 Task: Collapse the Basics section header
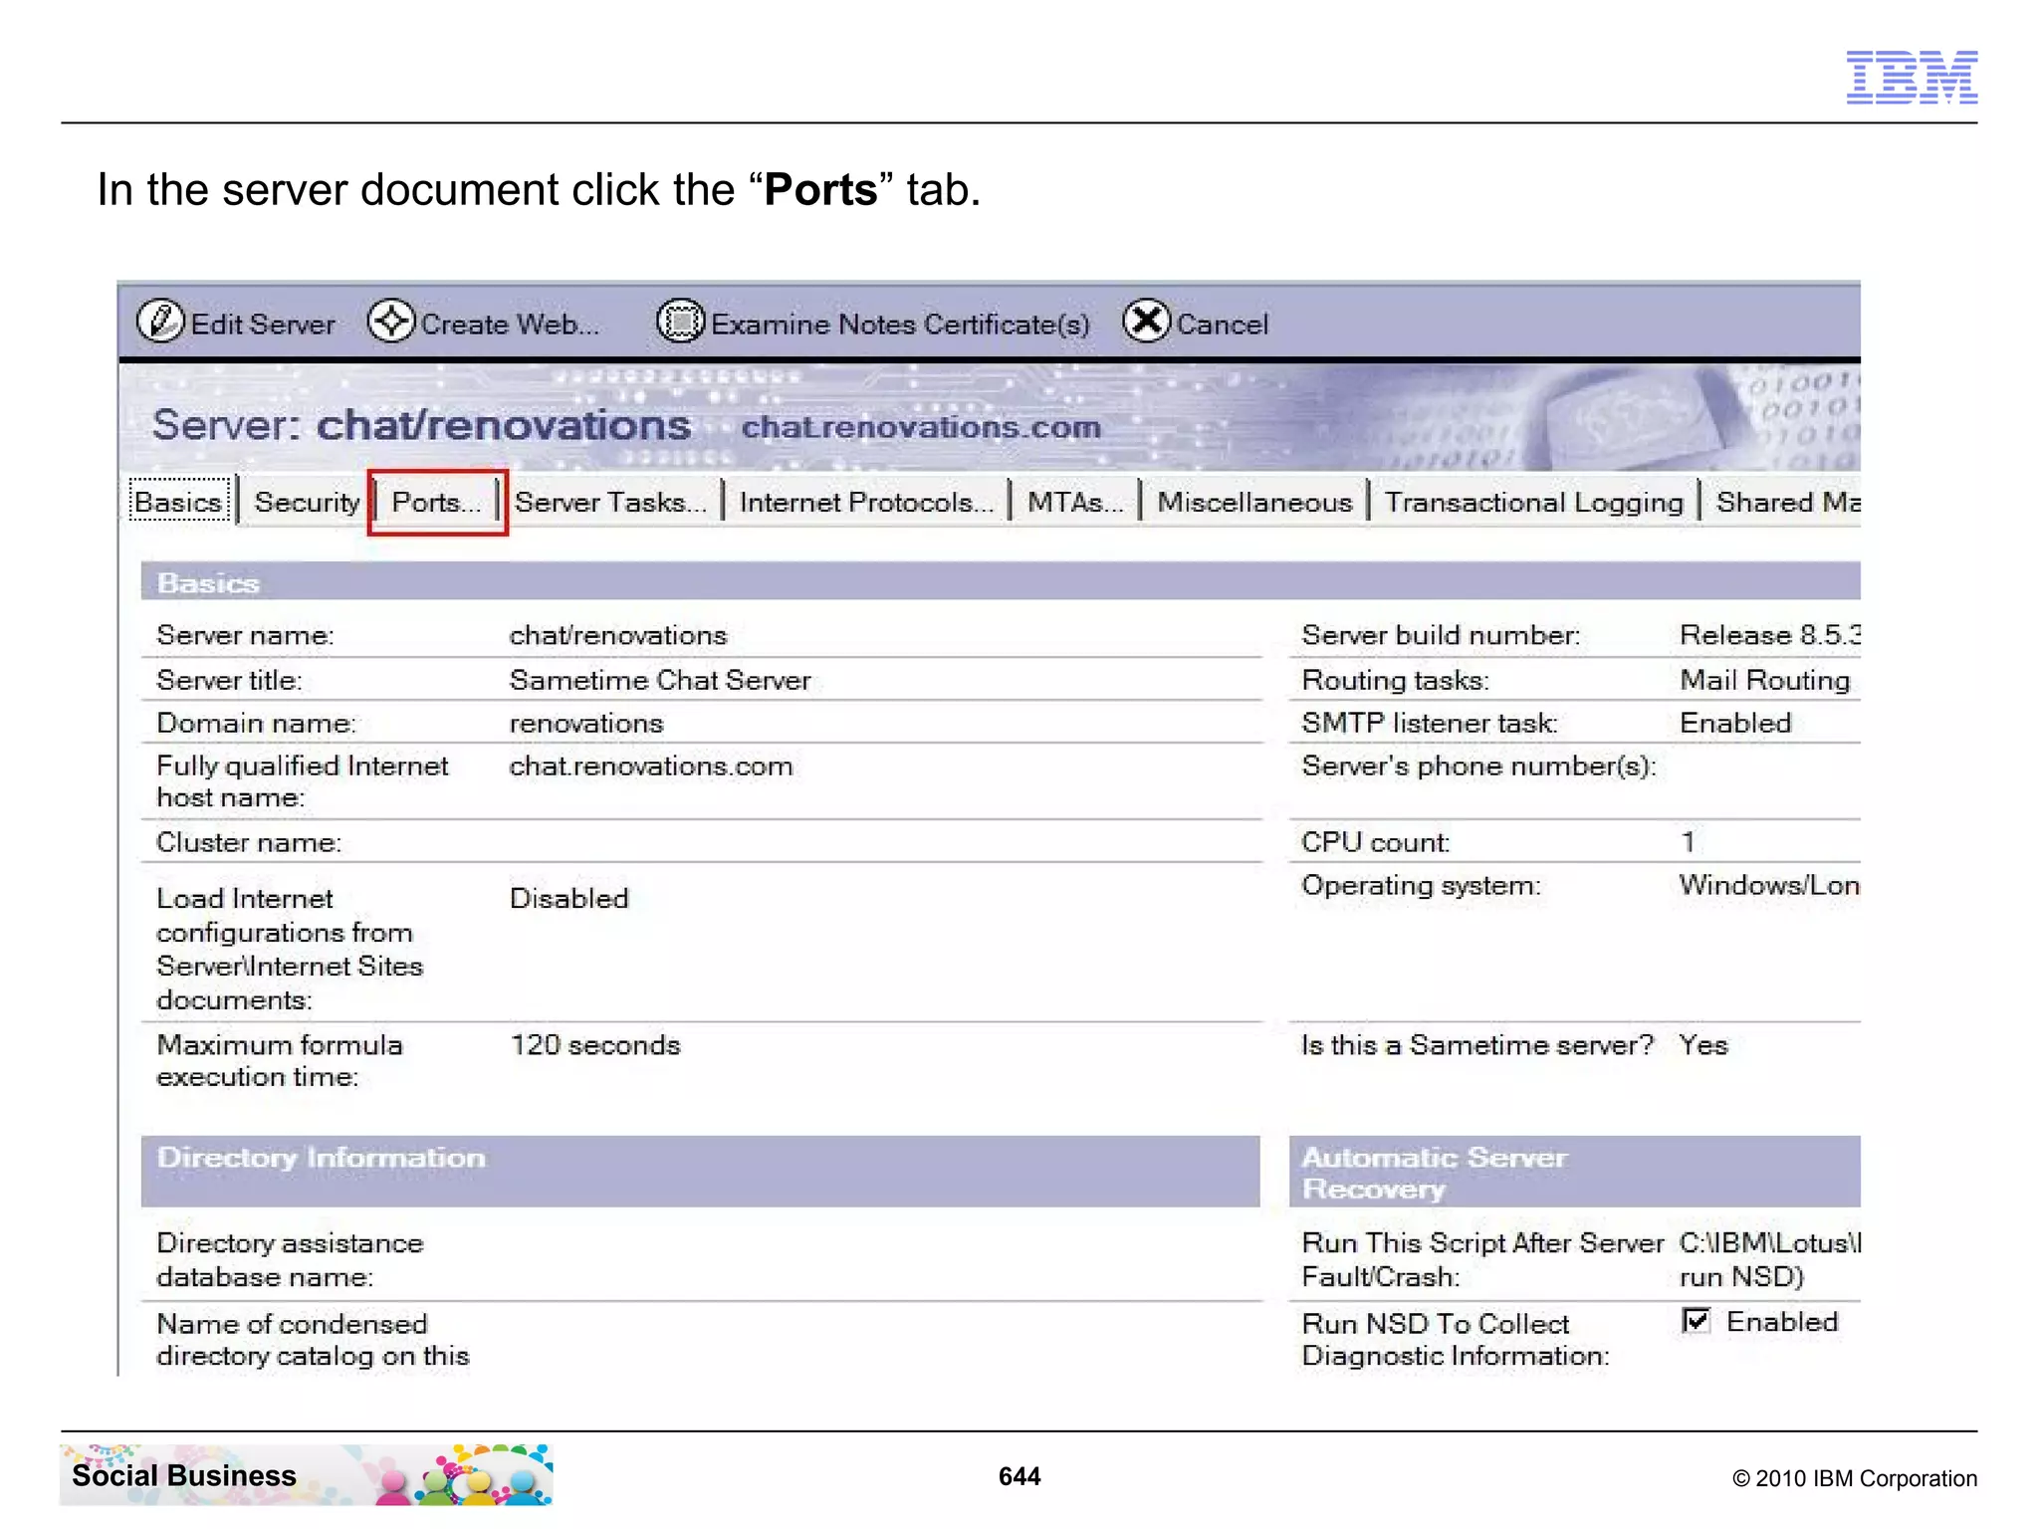[x=1001, y=582]
